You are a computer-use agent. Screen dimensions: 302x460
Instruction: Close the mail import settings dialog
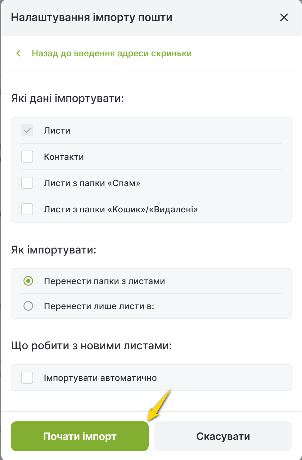[284, 17]
